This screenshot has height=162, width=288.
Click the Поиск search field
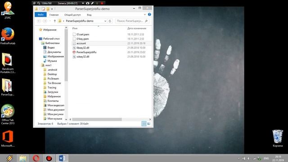[130, 21]
